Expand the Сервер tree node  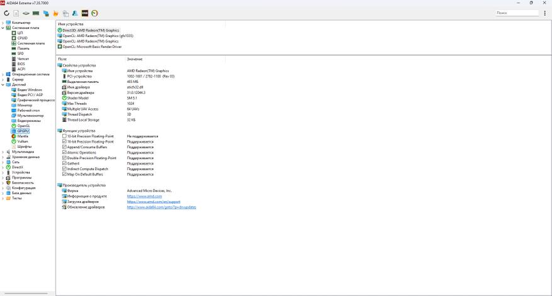(3, 79)
